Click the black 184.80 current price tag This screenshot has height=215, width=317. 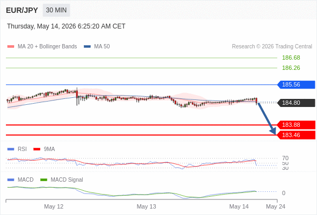click(296, 103)
